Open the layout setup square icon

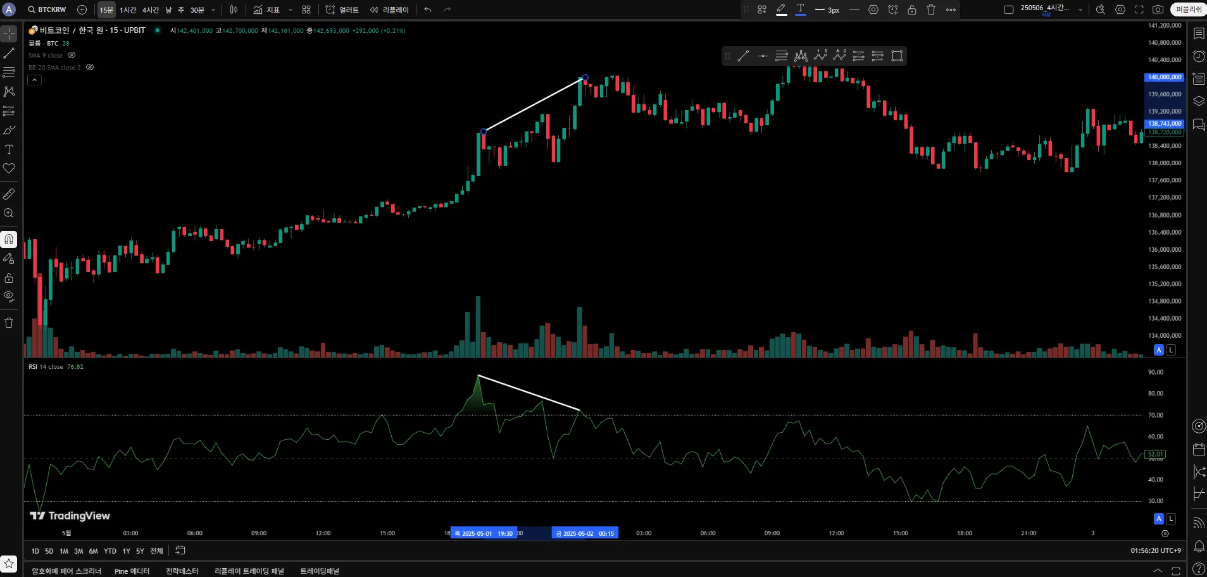pyautogui.click(x=1009, y=9)
